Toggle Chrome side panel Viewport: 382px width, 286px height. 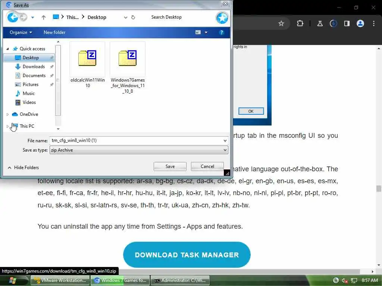coord(347,23)
